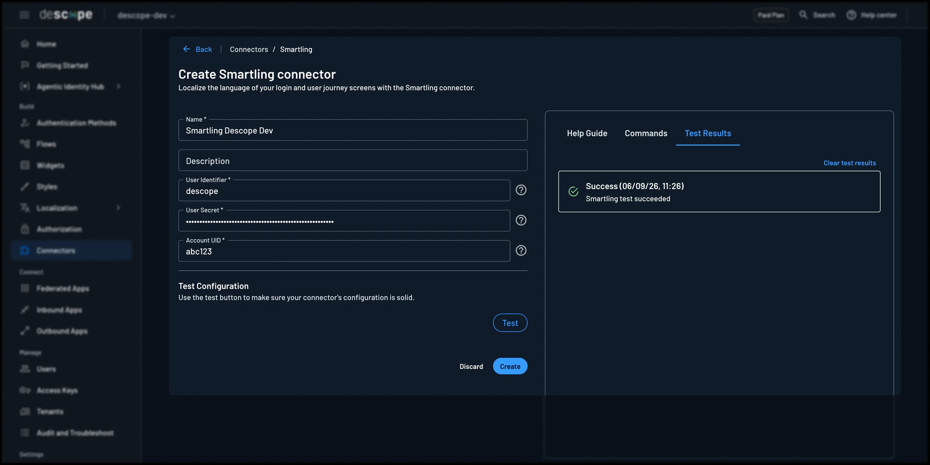
Task: Open the User Secret help icon
Action: click(x=521, y=220)
